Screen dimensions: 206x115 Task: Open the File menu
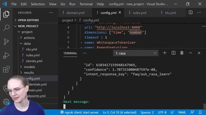pos(14,4)
